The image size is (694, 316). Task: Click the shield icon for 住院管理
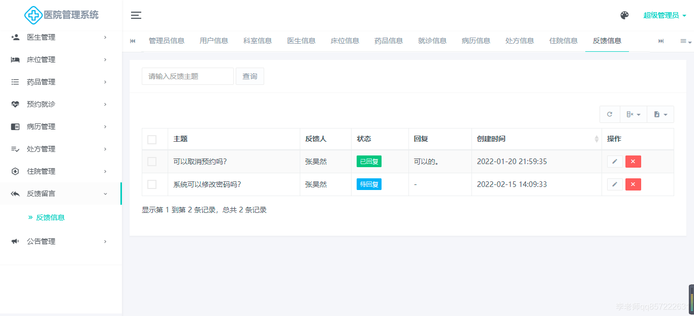[15, 171]
